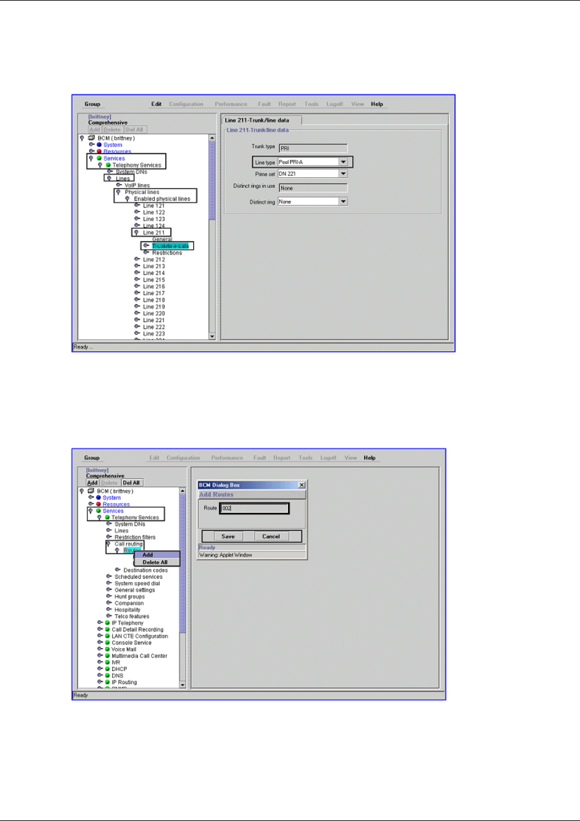
Task: Open the Line type dropdown arrow
Action: click(343, 162)
